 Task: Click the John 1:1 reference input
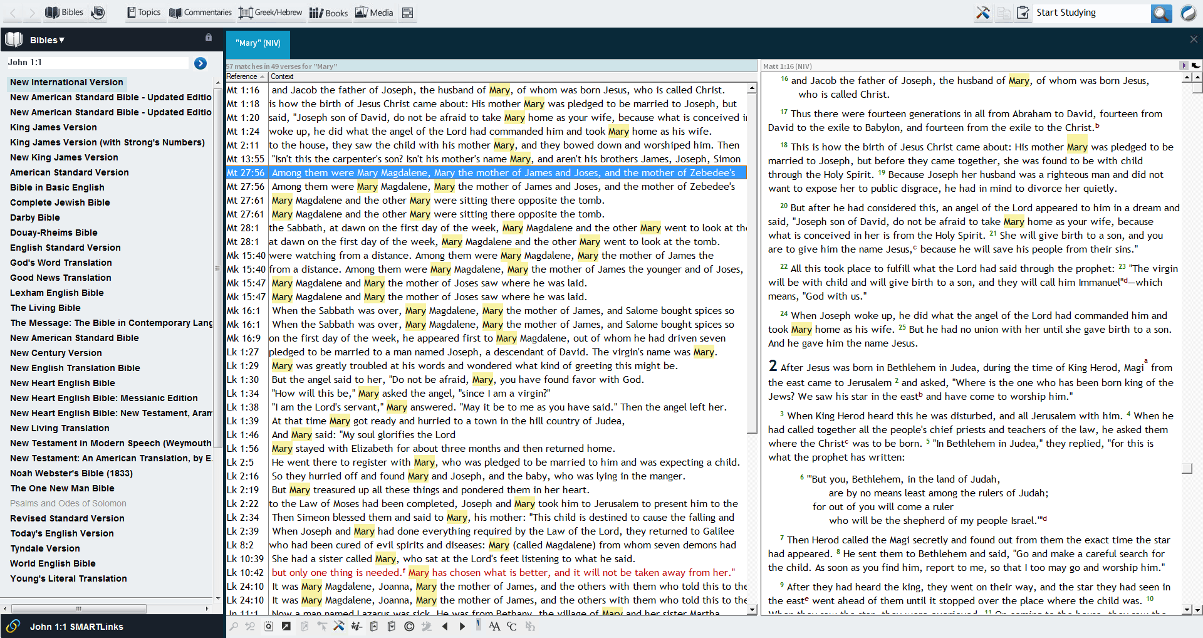coord(96,62)
